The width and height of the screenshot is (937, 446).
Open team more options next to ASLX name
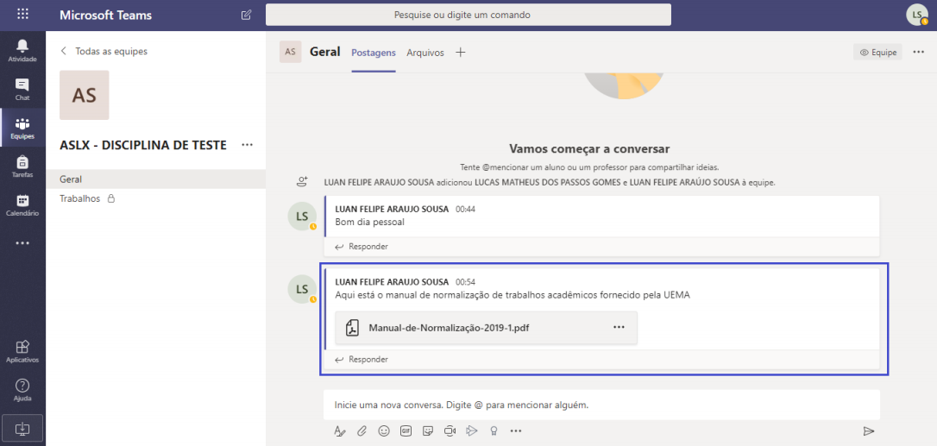(x=247, y=145)
